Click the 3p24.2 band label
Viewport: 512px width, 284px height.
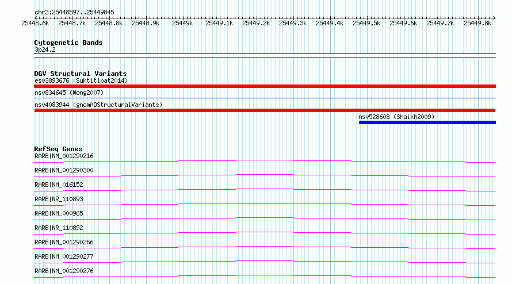[45, 49]
